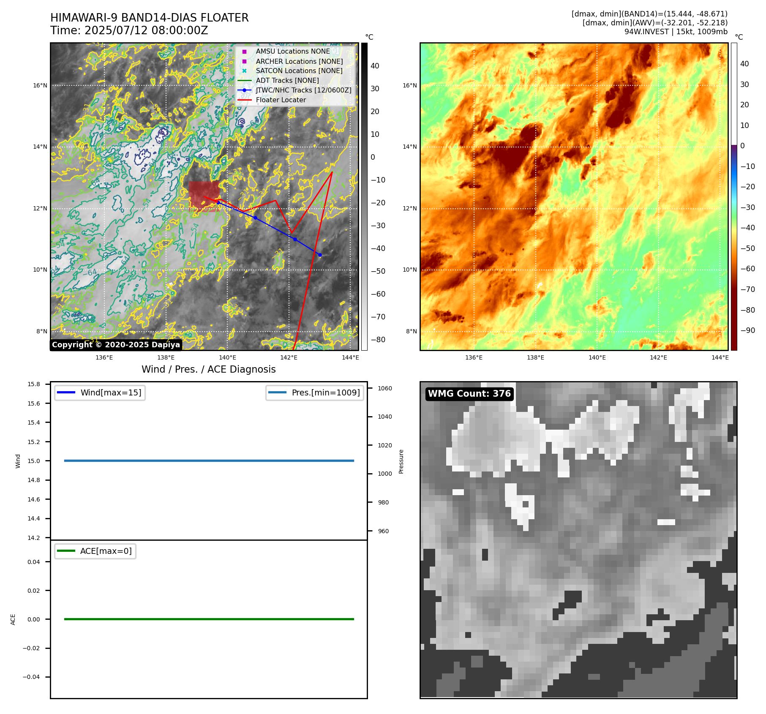Image resolution: width=766 pixels, height=714 pixels.
Task: Click the −0.04 tick on ACE axis
Action: tap(31, 677)
